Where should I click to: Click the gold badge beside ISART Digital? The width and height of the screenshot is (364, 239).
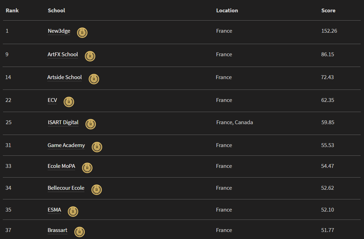91,124
